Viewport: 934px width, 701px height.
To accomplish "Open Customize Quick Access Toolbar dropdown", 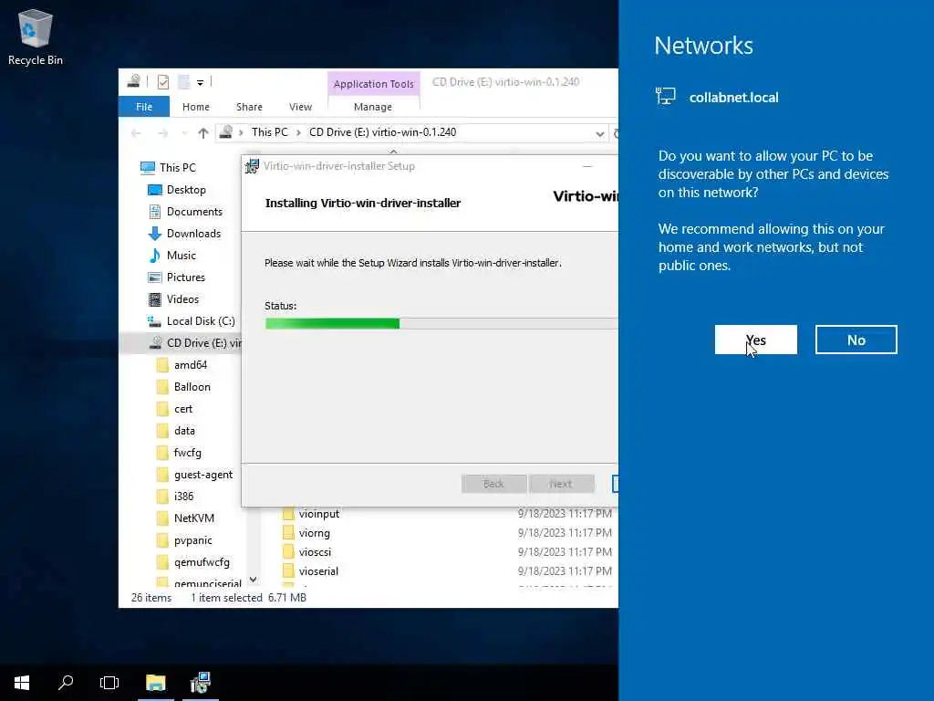I will click(x=200, y=82).
